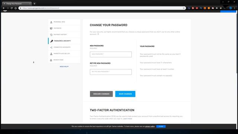Click the Need Help? link
238x134 pixels.
coord(64,67)
